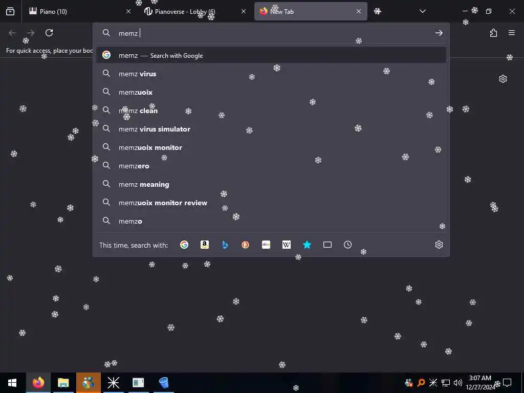Open the Windows Start menu

tap(12, 383)
